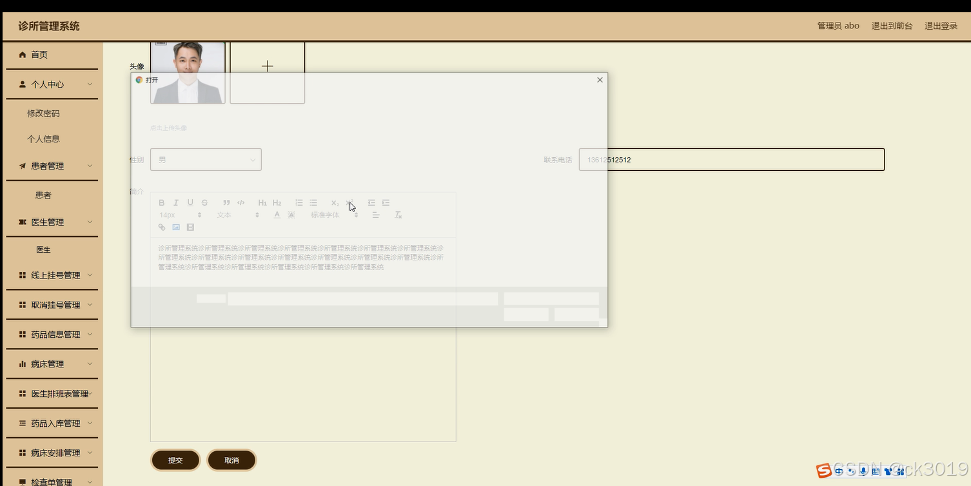Create a bulleted list
The height and width of the screenshot is (486, 971).
[313, 202]
